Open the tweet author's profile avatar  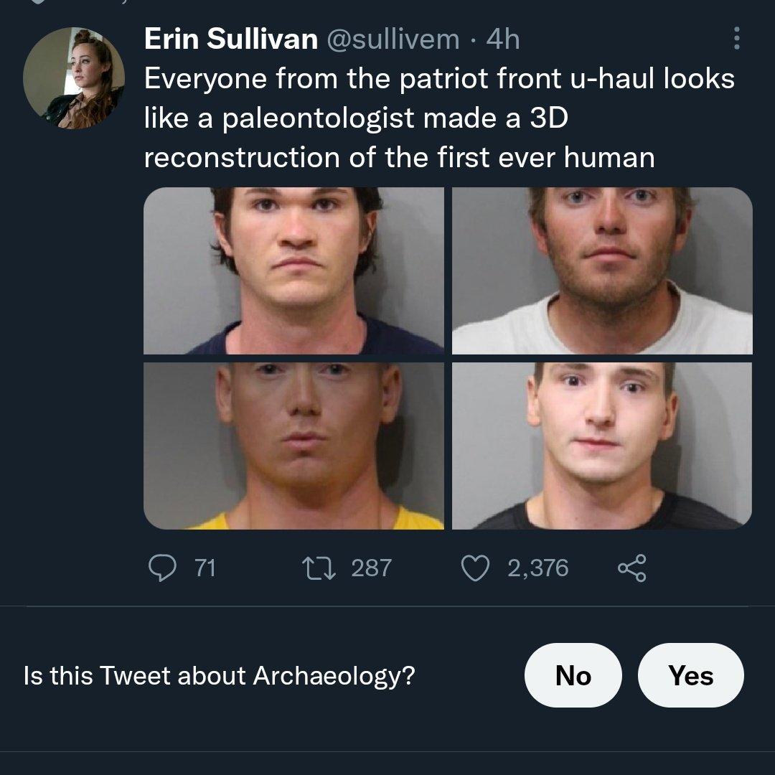click(x=74, y=78)
